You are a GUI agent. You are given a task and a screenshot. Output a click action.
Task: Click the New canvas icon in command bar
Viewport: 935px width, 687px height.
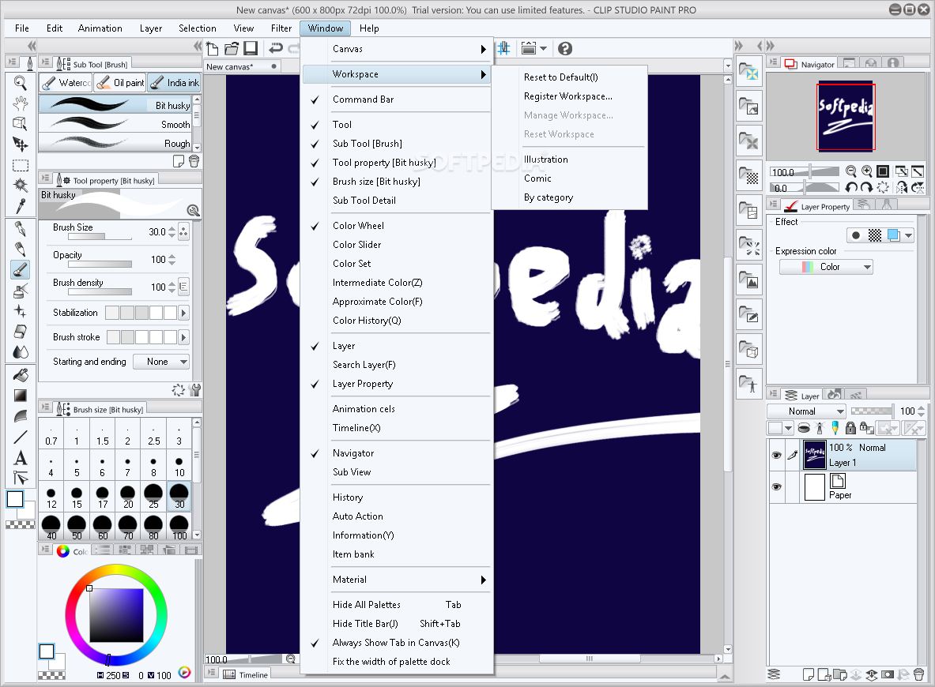point(213,48)
